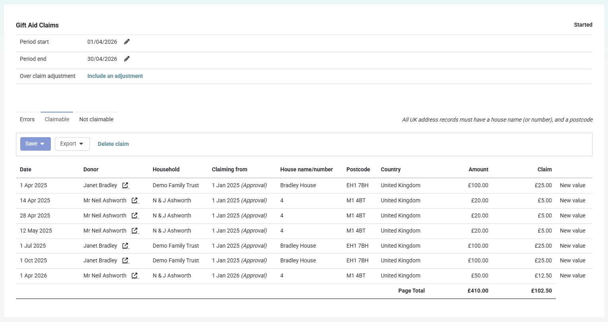Open Neil Ashworth's record in 28 Apr 2025 row
This screenshot has height=322, width=608.
[135, 215]
